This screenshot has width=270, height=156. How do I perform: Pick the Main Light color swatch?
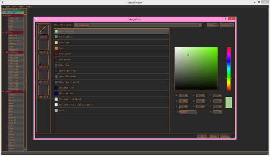(56, 43)
